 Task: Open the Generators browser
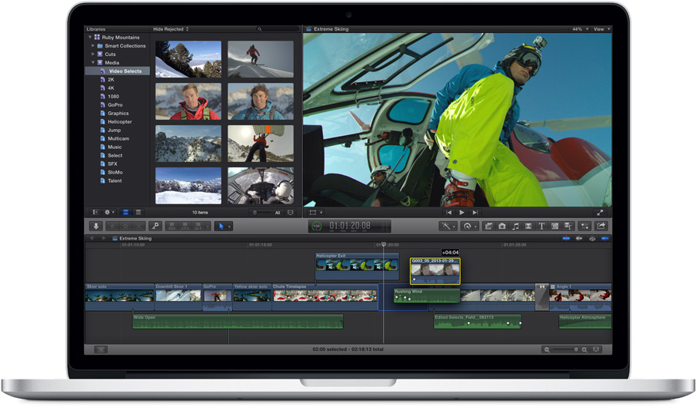[554, 226]
